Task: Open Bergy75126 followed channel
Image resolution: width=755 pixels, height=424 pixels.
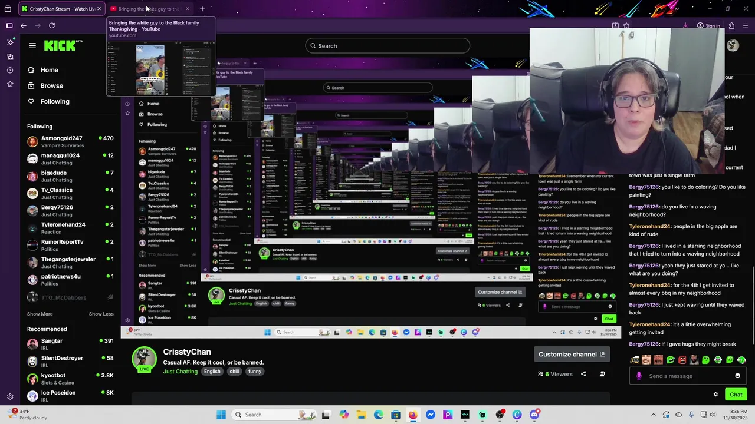Action: 70,211
